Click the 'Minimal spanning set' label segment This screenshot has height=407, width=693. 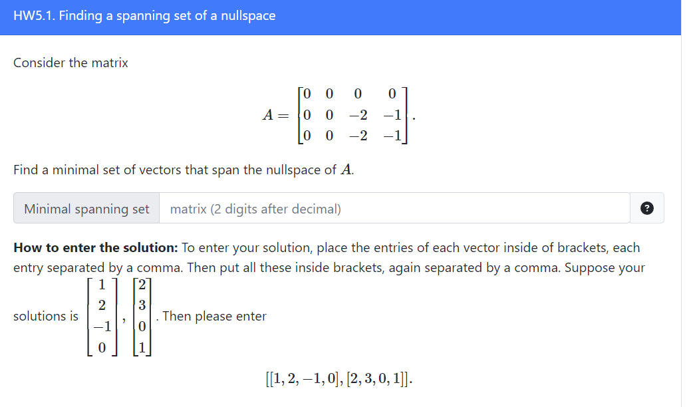[x=86, y=207]
